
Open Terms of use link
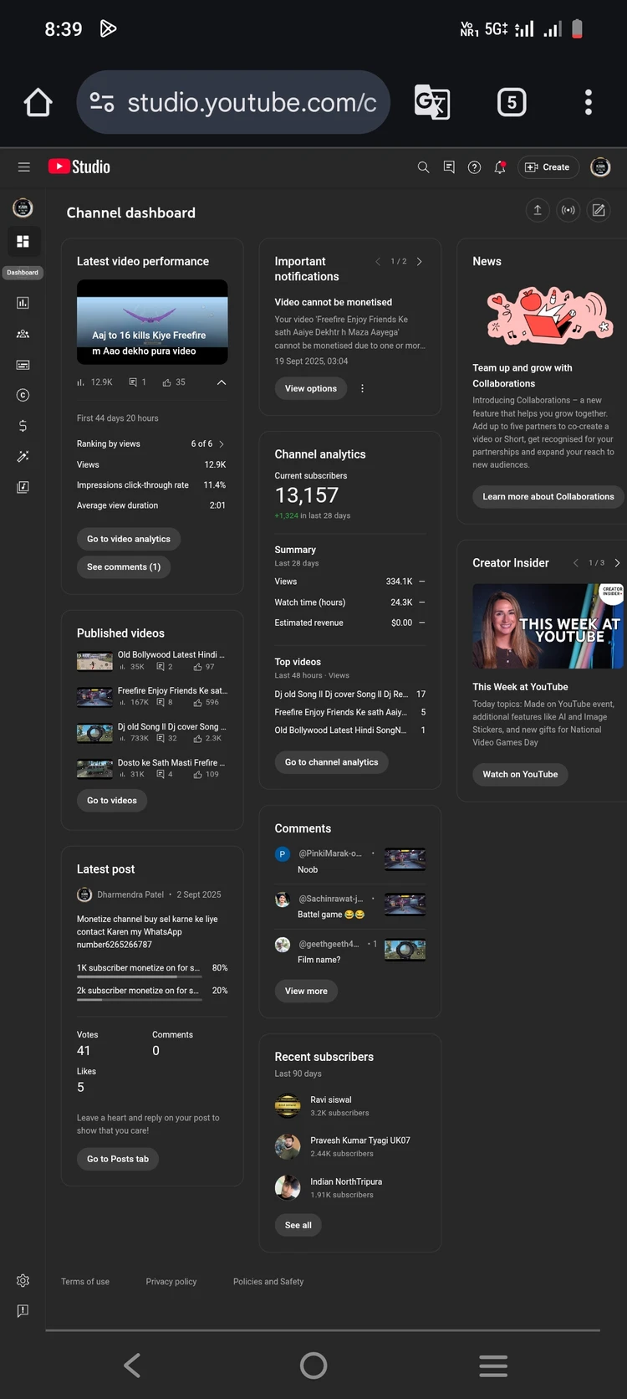pyautogui.click(x=85, y=1282)
